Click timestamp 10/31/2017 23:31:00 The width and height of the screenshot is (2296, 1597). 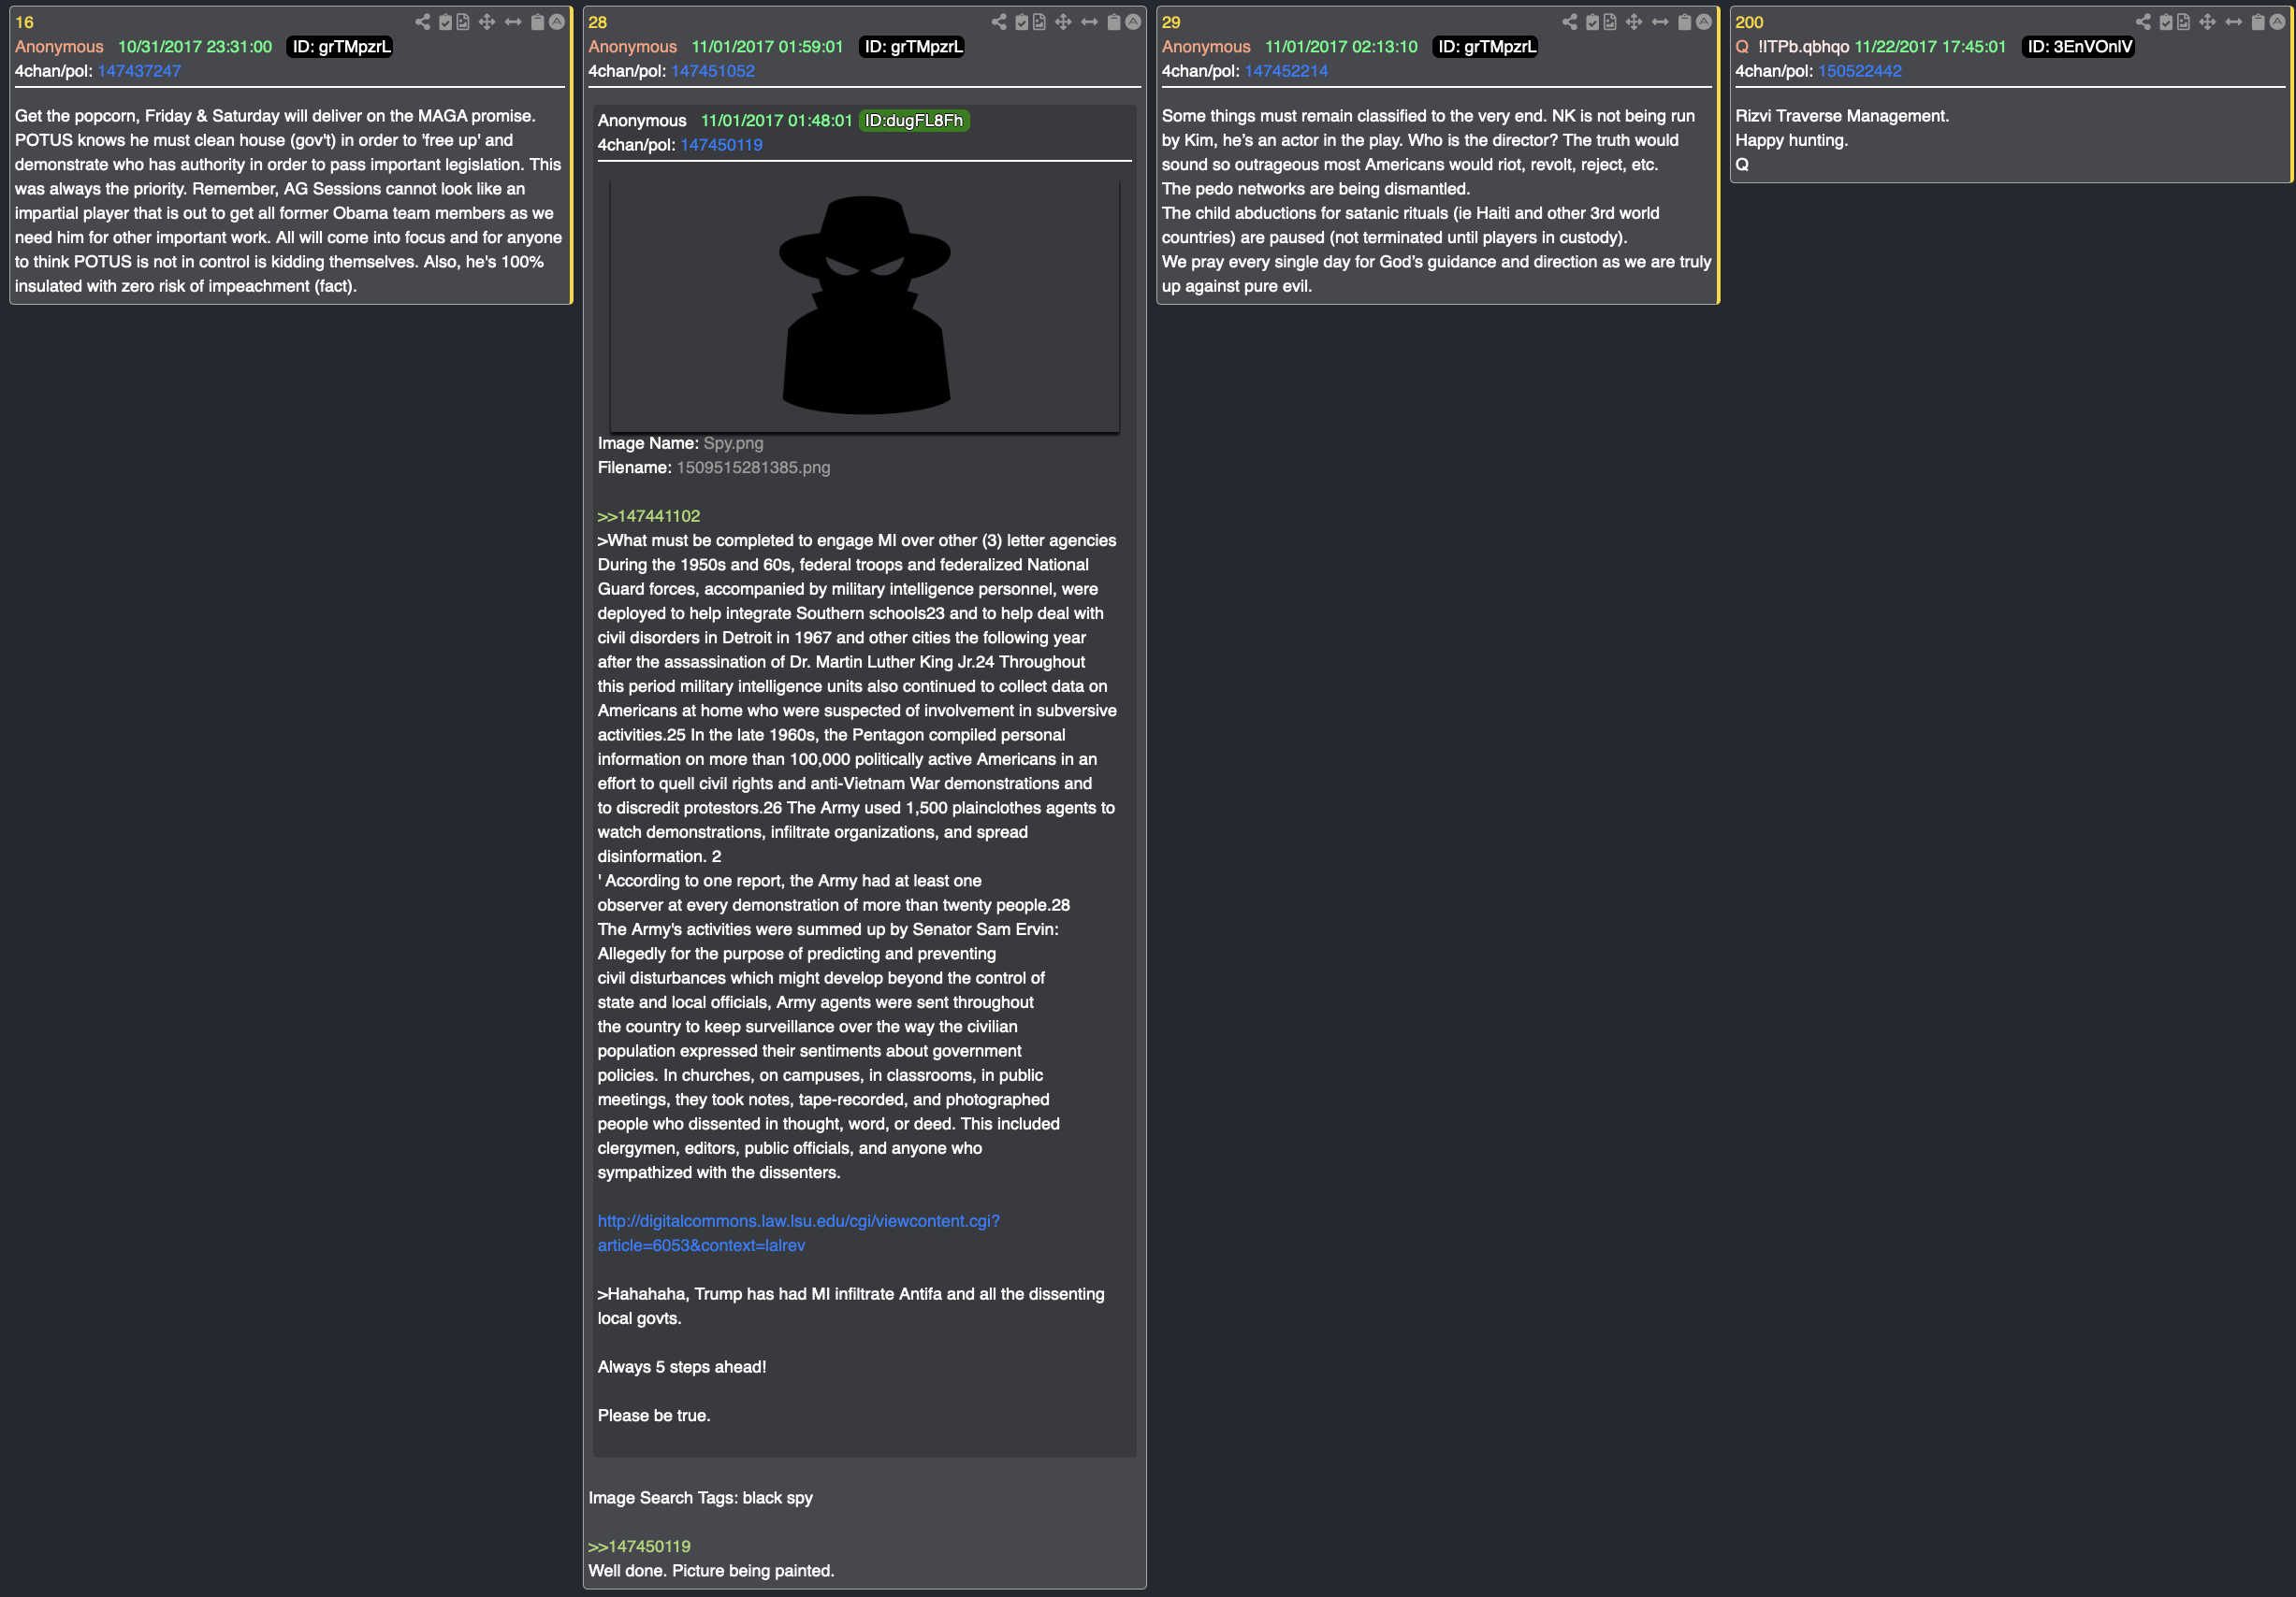[x=195, y=47]
